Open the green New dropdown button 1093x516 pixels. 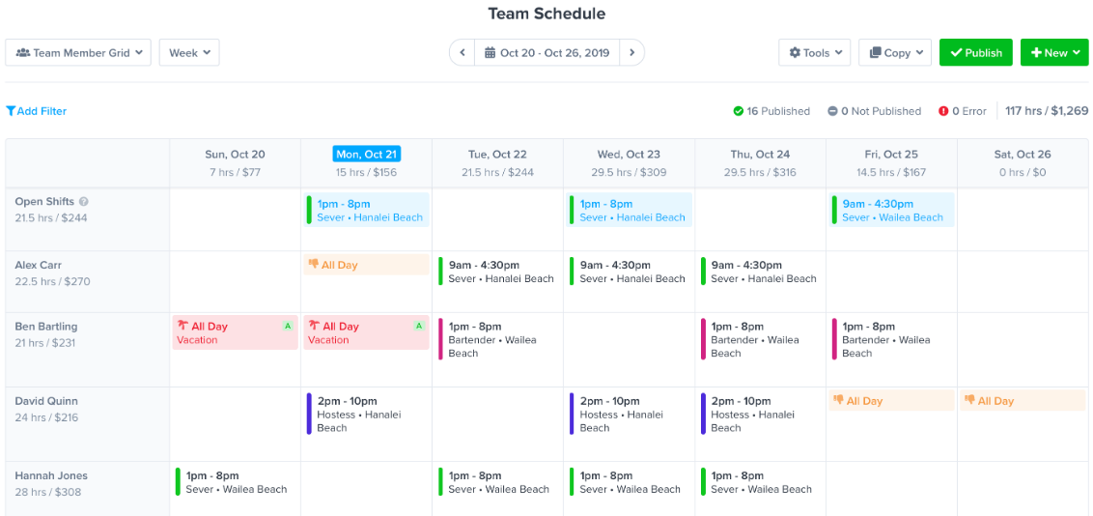[x=1054, y=53]
